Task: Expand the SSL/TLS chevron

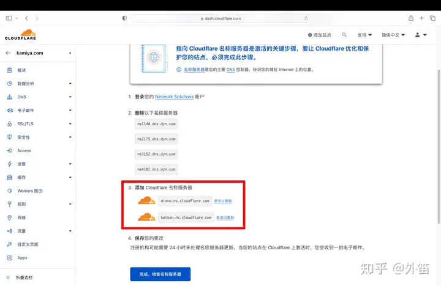Action: pos(70,124)
